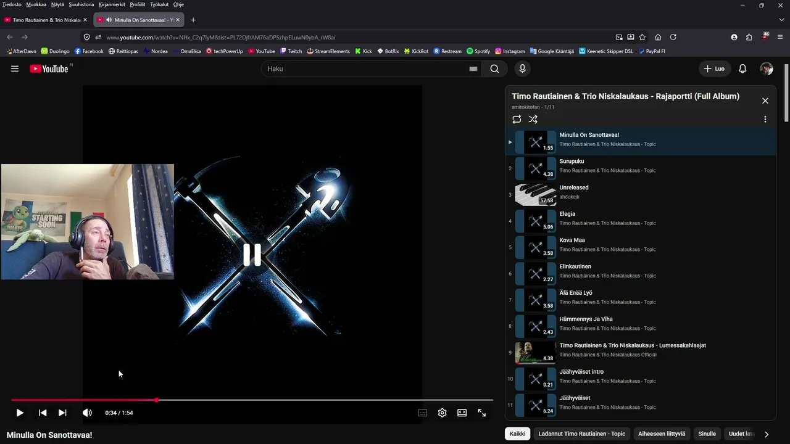Select Ladannut Timo Rautiainen - Topic chip
Screen dimensions: 790x444
(582, 434)
